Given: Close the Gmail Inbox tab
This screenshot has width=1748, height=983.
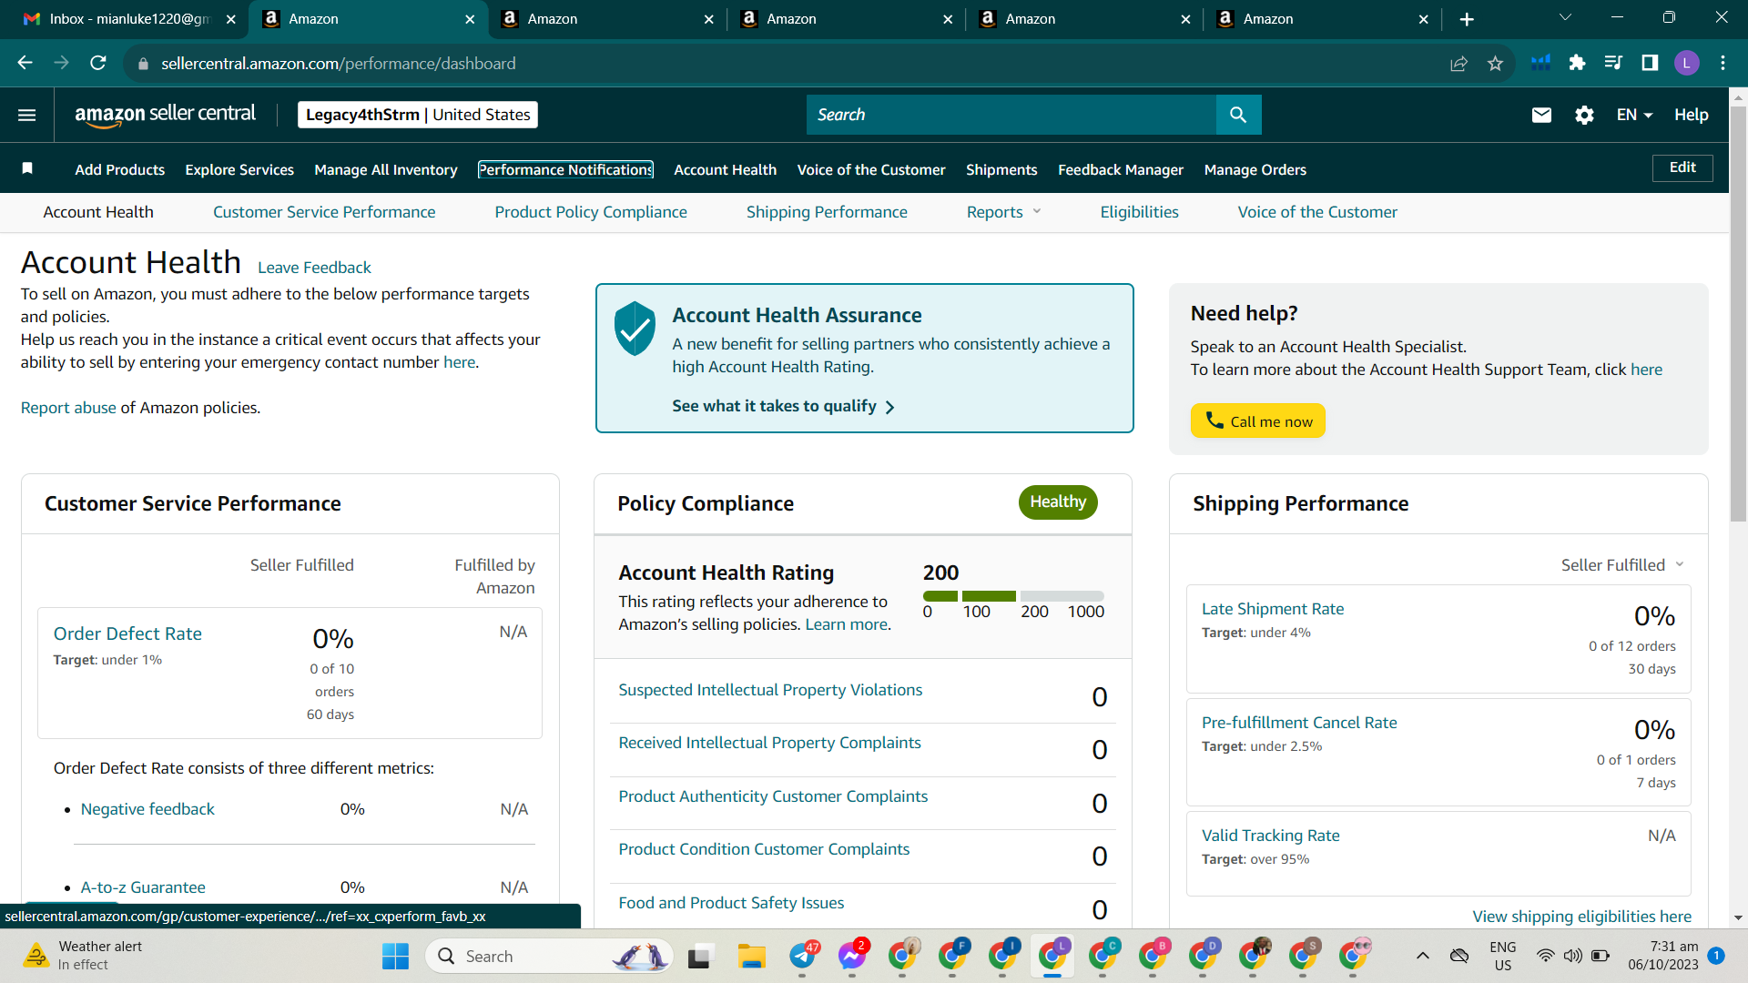Looking at the screenshot, I should point(230,19).
